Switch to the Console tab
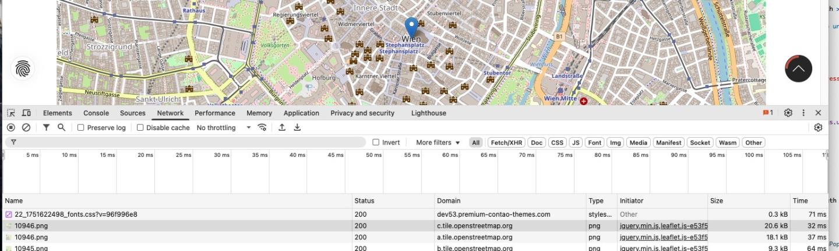Screen dimensions: 839x251 point(96,113)
